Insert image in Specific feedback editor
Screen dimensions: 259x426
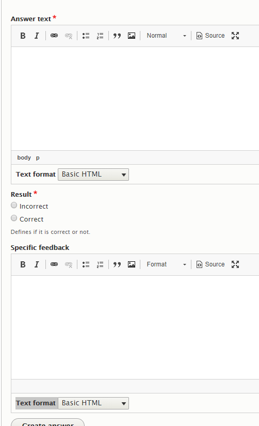[132, 264]
